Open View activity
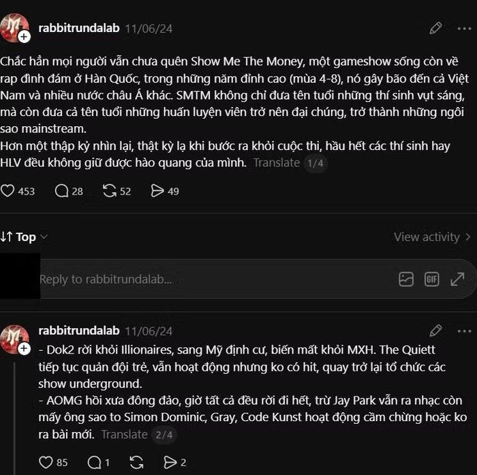The height and width of the screenshot is (475, 477). tap(432, 237)
